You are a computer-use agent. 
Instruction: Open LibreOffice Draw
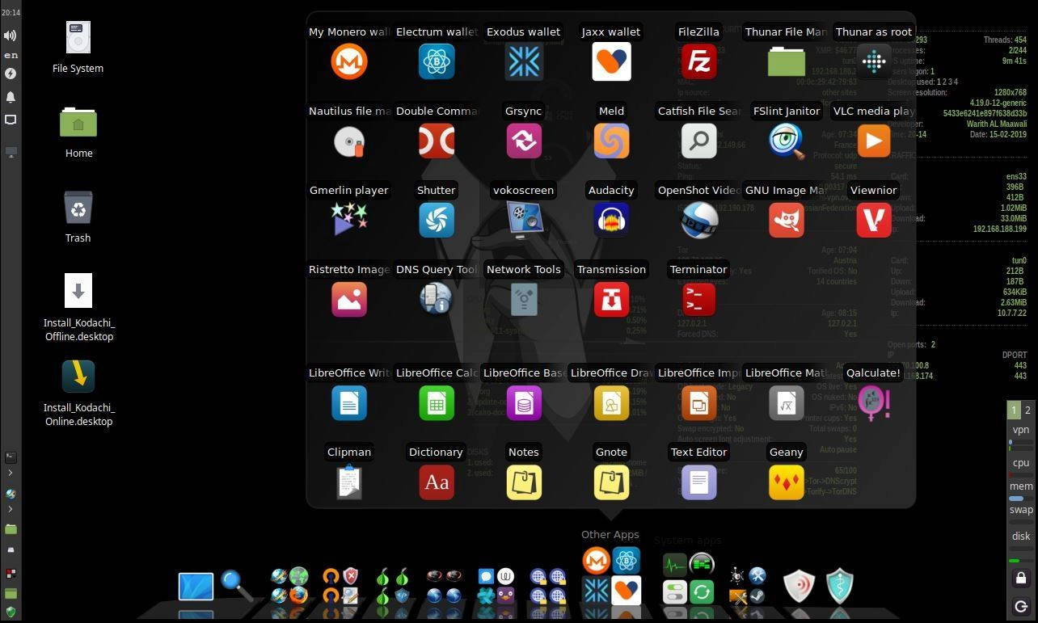tap(611, 402)
